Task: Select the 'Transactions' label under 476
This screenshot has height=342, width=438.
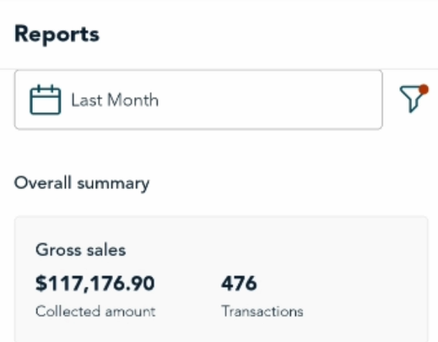Action: 262,312
